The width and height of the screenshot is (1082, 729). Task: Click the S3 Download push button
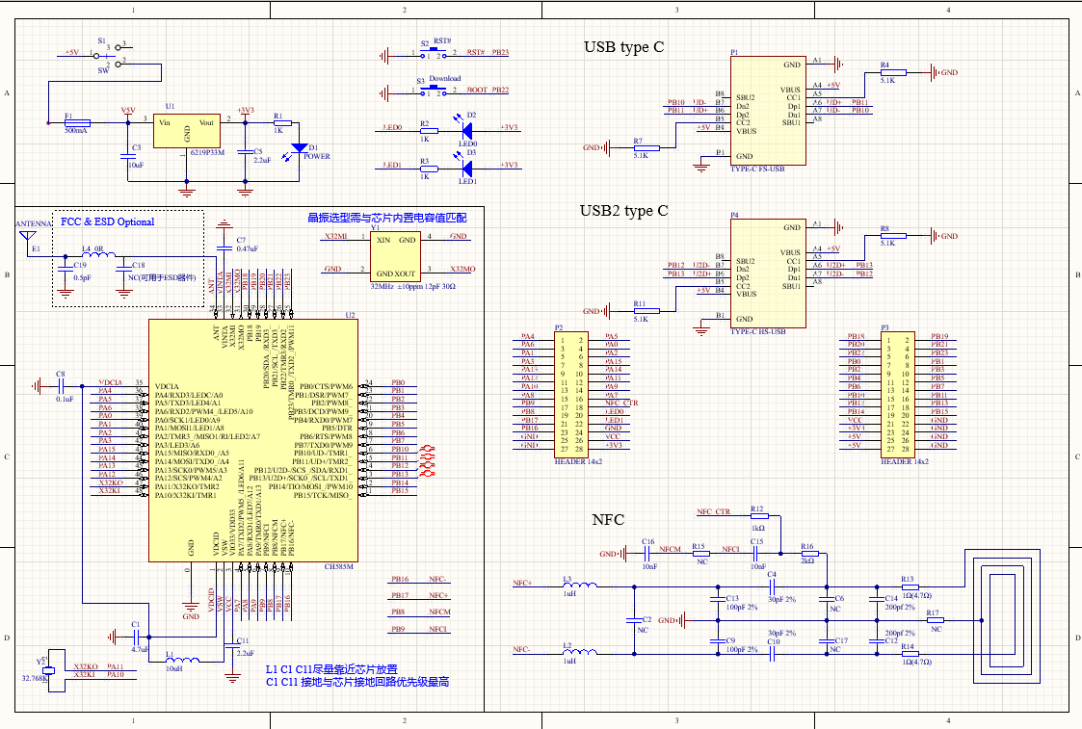click(435, 91)
